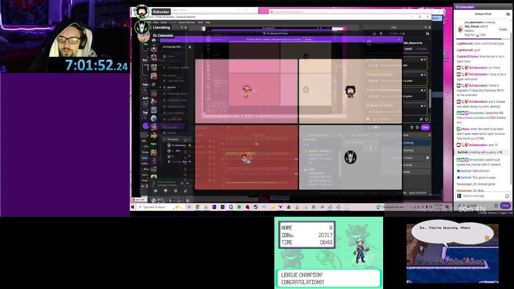514x289 pixels.
Task: Open the emote icon in the OBS chat dock message box
Action: point(426,119)
